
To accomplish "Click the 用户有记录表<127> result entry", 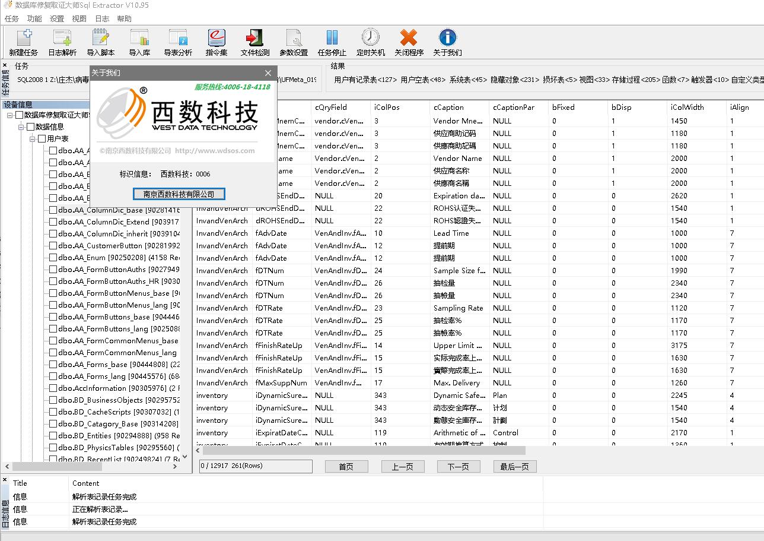I will (365, 80).
